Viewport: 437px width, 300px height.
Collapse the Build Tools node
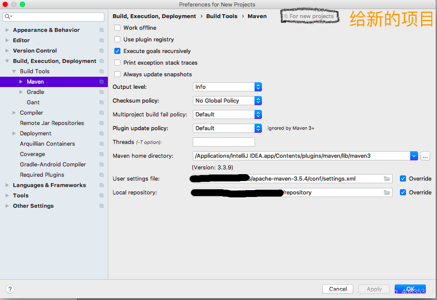(14, 71)
